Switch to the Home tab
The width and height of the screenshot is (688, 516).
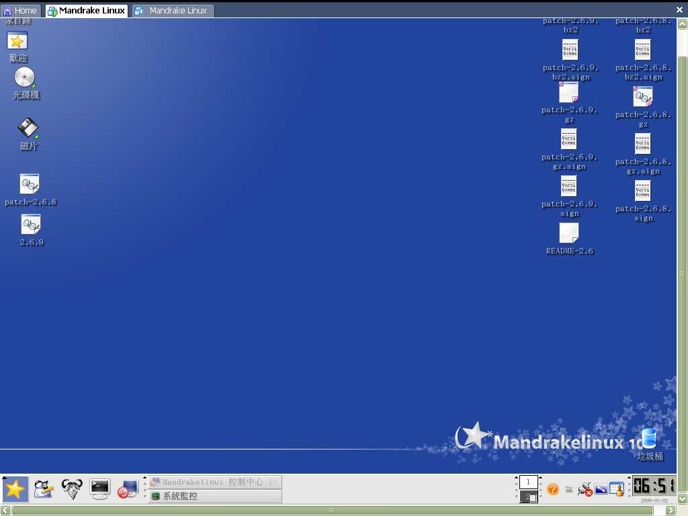point(20,11)
